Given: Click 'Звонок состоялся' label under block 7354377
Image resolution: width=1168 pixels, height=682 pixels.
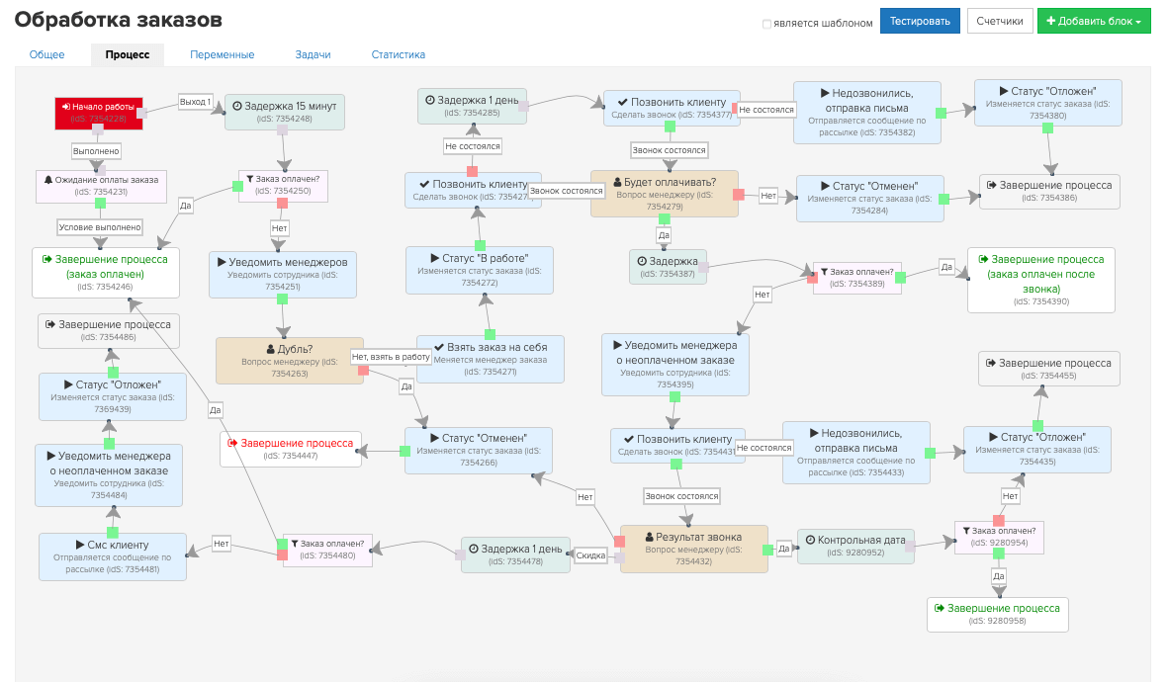Looking at the screenshot, I should [669, 150].
